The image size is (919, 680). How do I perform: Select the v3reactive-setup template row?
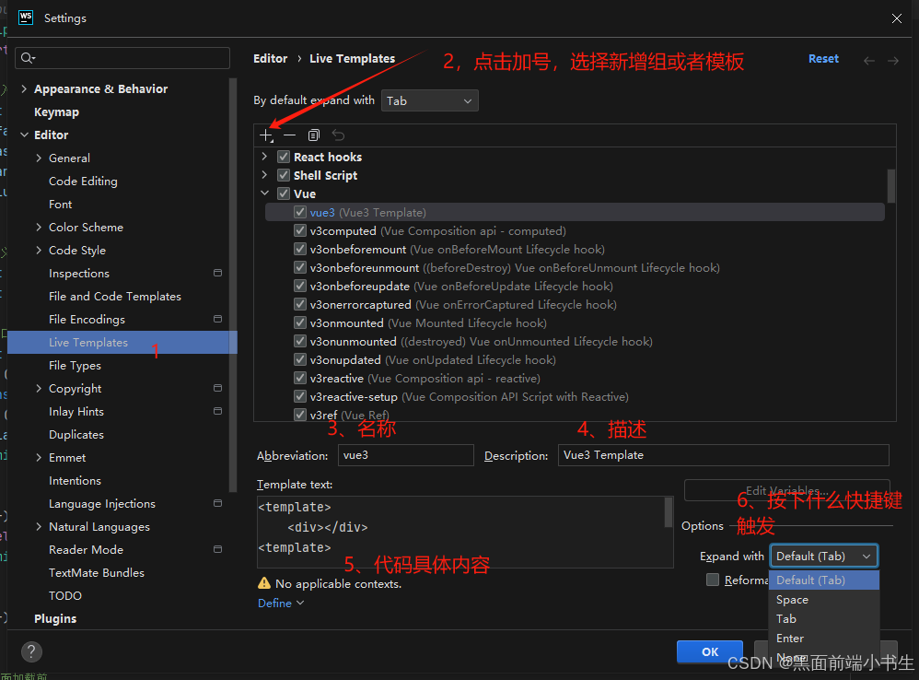coord(575,396)
